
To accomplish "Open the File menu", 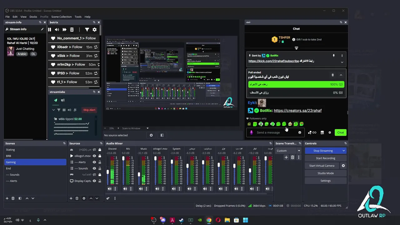I will coord(7,17).
